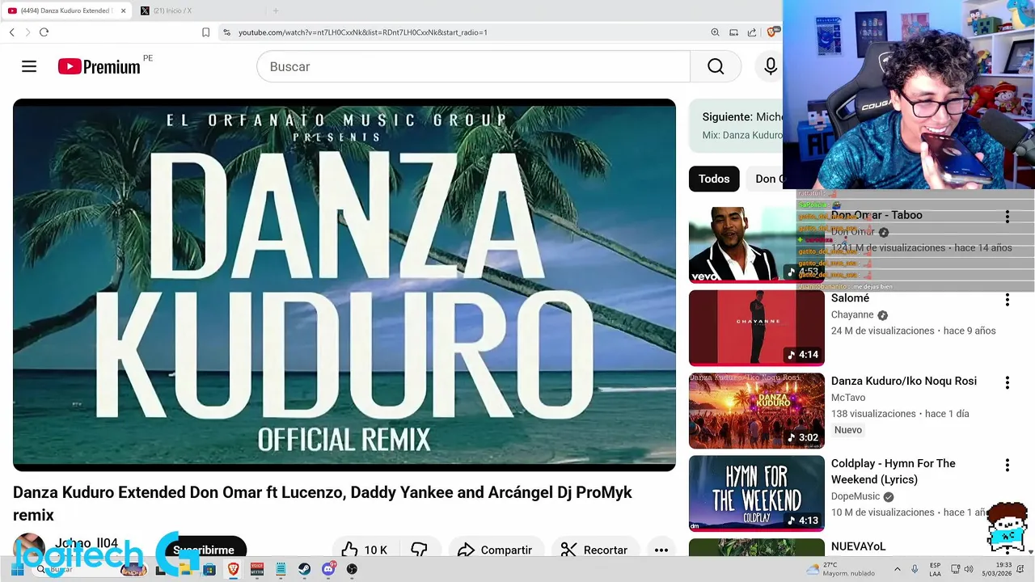
Task: Go back with browser back arrow
Action: click(x=12, y=32)
